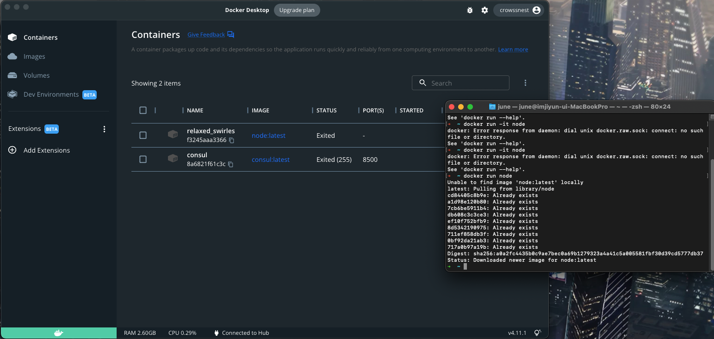
Task: Click the Terminal folder icon in title
Action: (492, 107)
